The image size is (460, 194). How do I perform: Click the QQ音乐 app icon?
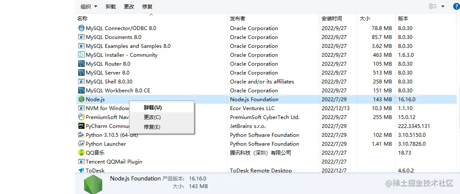81,152
